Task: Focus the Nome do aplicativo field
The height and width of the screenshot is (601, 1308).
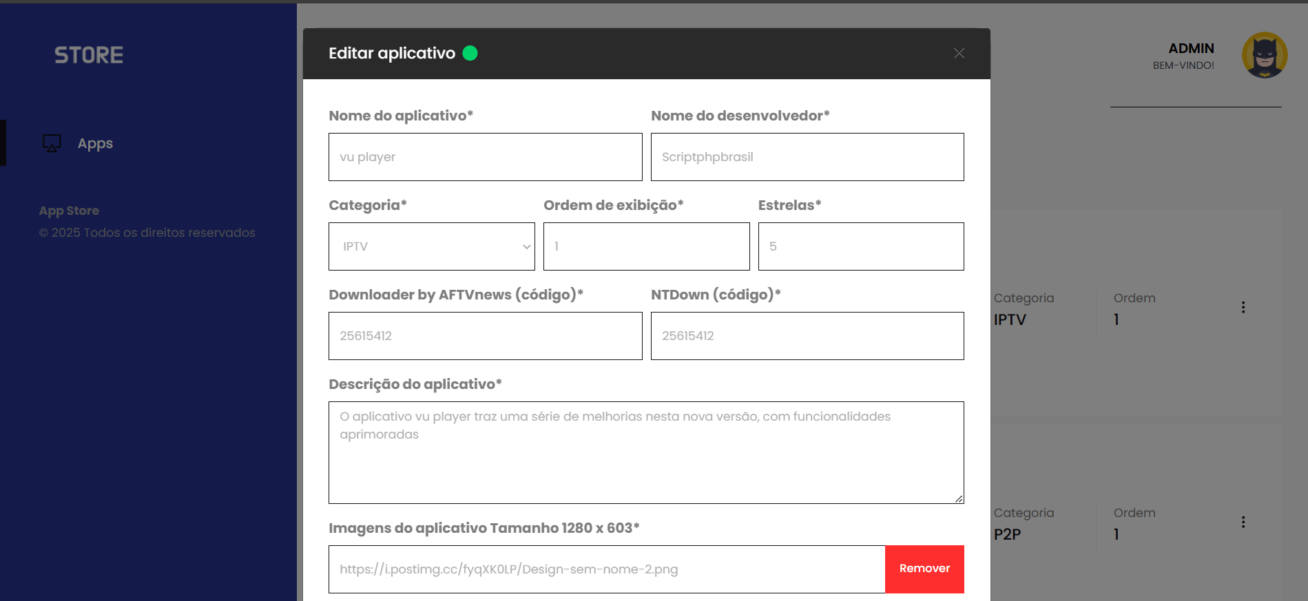Action: point(485,157)
